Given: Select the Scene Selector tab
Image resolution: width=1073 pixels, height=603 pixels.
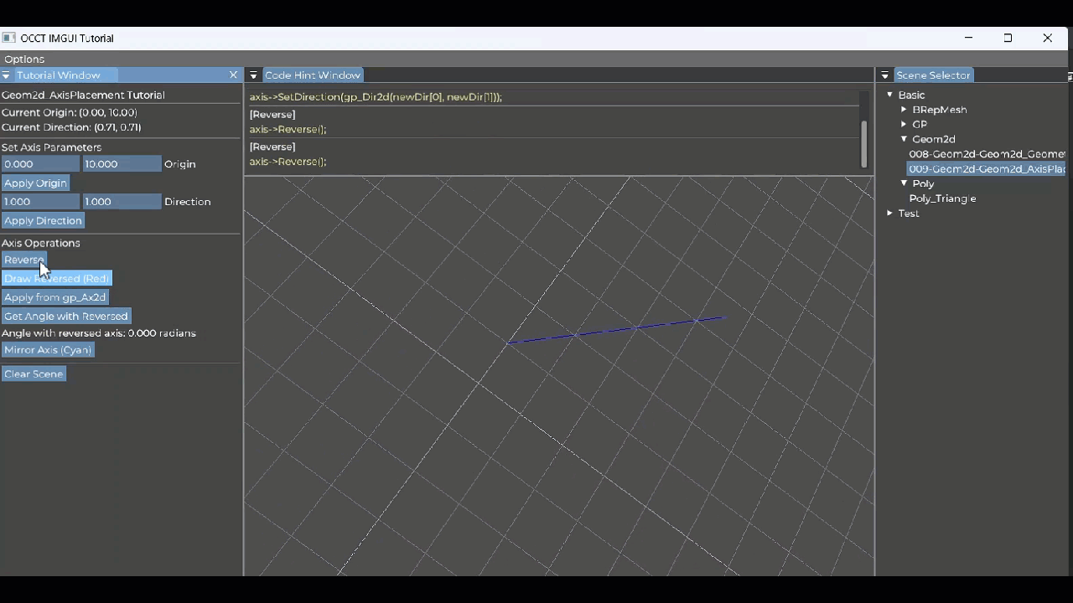Looking at the screenshot, I should click(933, 75).
